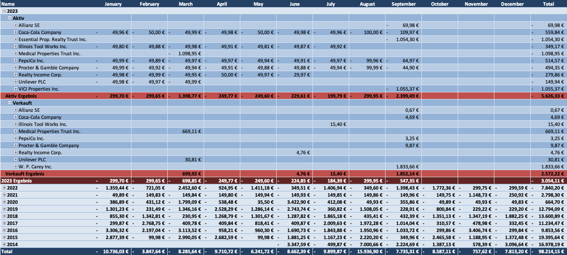567x255 pixels.
Task: Expand the Essential Prop. Realty Trust Inc. row
Action: click(x=15, y=39)
